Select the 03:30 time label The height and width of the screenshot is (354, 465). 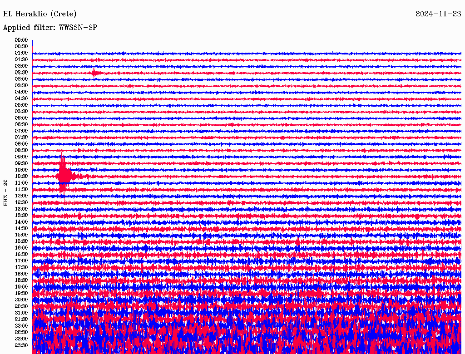pyautogui.click(x=21, y=85)
